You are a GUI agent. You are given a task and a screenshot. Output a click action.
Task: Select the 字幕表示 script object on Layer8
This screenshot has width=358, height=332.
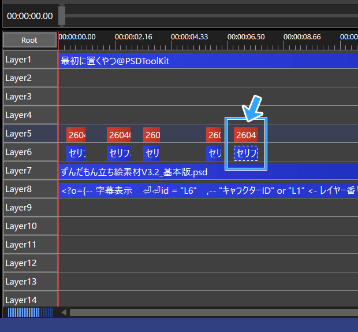coord(208,190)
